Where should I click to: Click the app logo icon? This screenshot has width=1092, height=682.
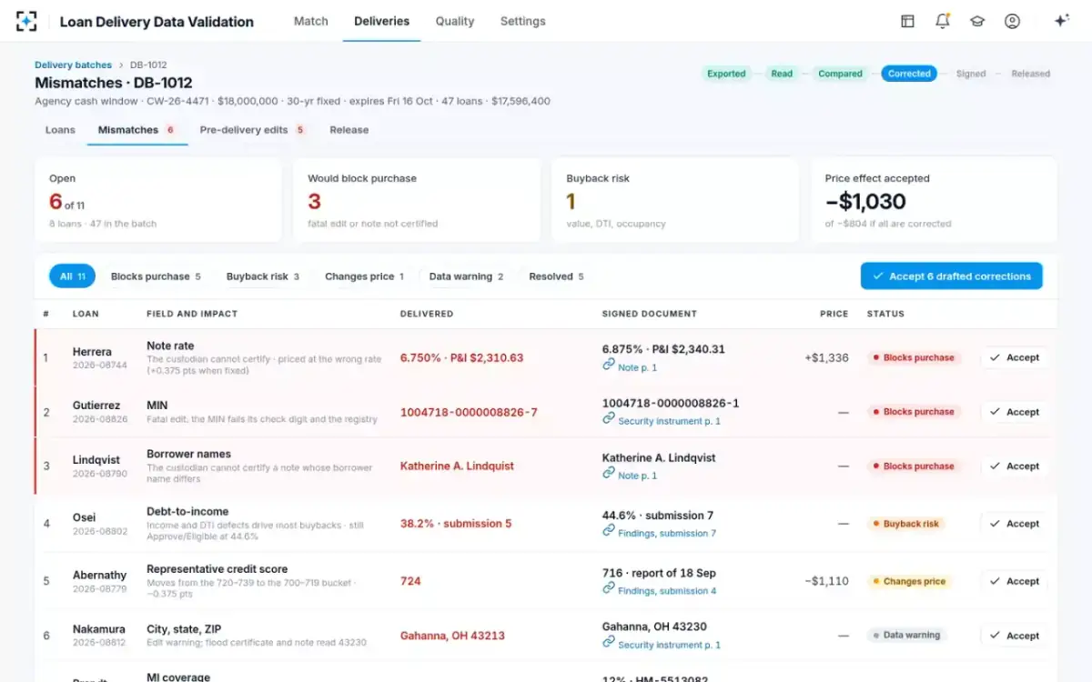[x=26, y=21]
